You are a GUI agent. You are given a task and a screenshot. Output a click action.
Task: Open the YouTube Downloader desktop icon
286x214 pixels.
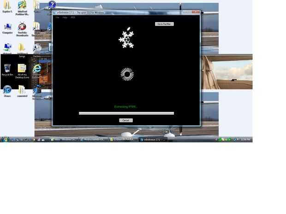(x=22, y=29)
